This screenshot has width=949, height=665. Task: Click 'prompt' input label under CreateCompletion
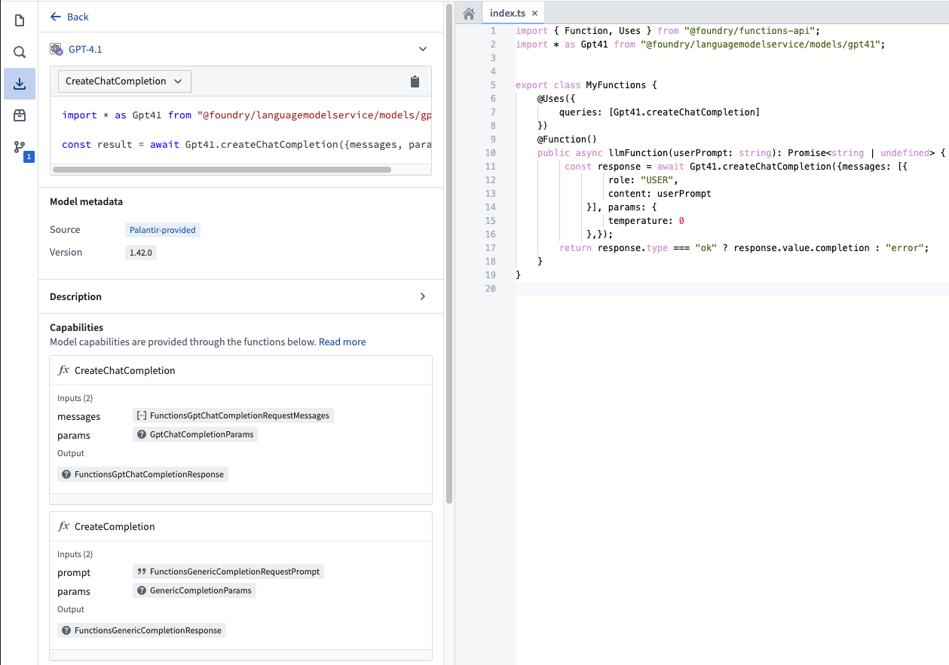(x=74, y=573)
